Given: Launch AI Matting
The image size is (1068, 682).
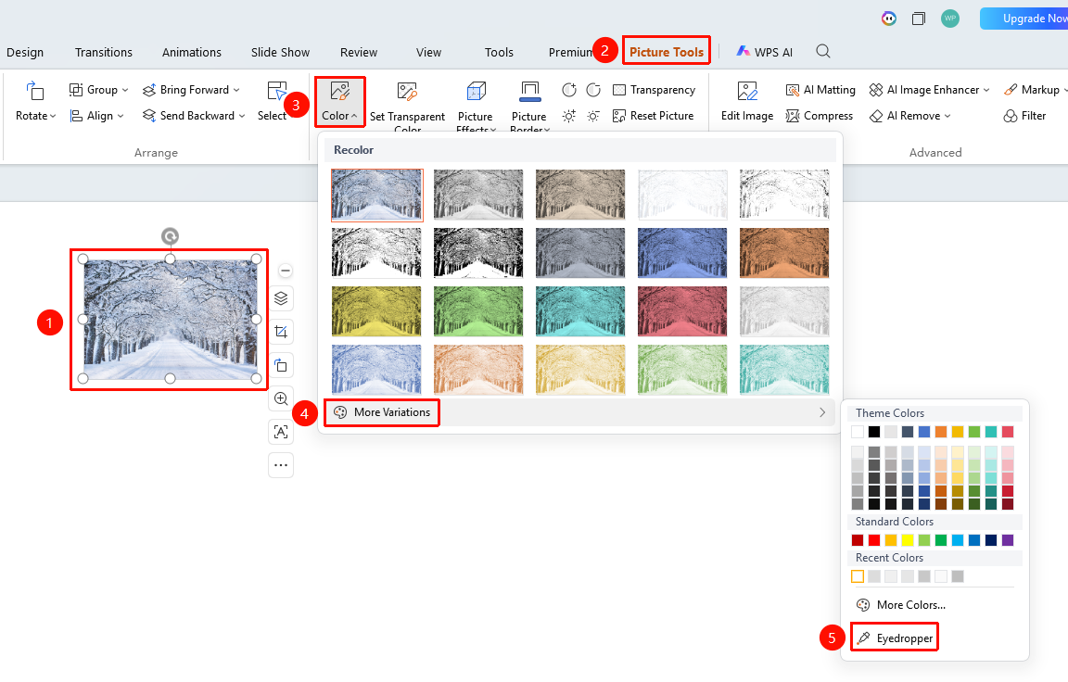Looking at the screenshot, I should tap(820, 90).
